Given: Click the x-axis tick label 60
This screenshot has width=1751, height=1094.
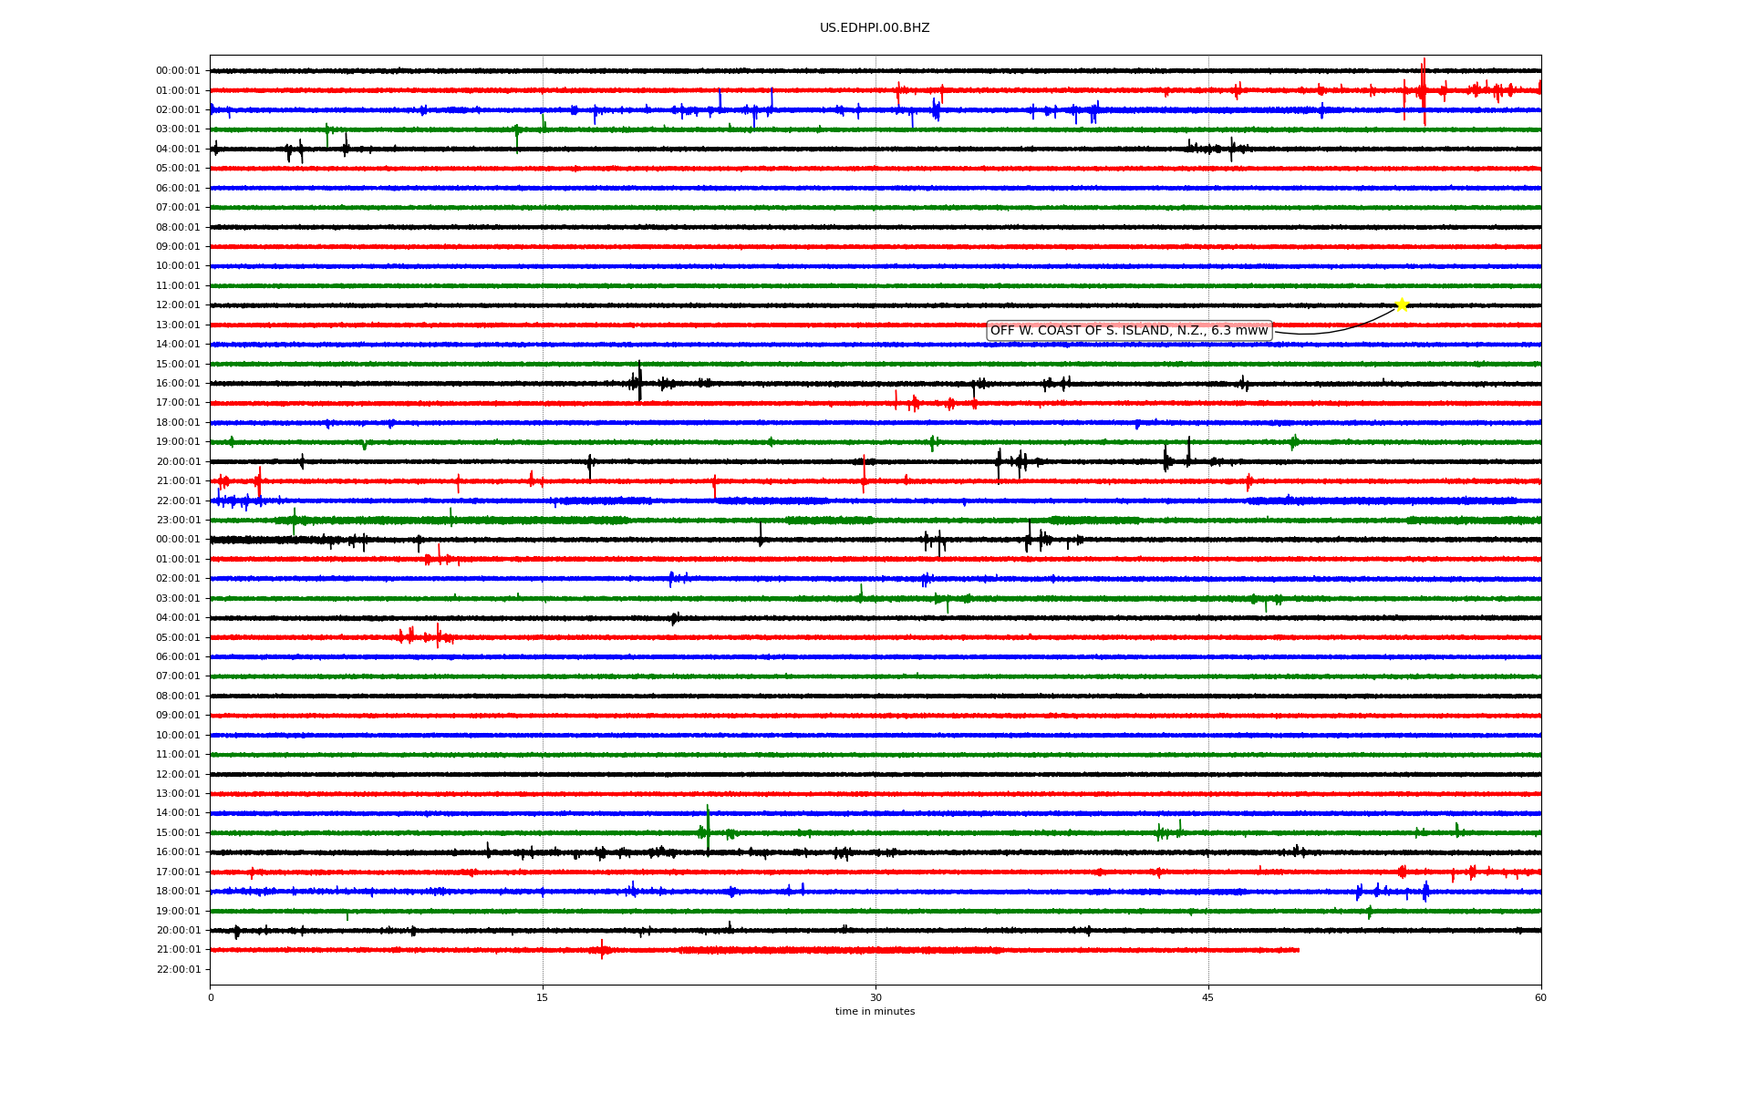Looking at the screenshot, I should [1540, 997].
